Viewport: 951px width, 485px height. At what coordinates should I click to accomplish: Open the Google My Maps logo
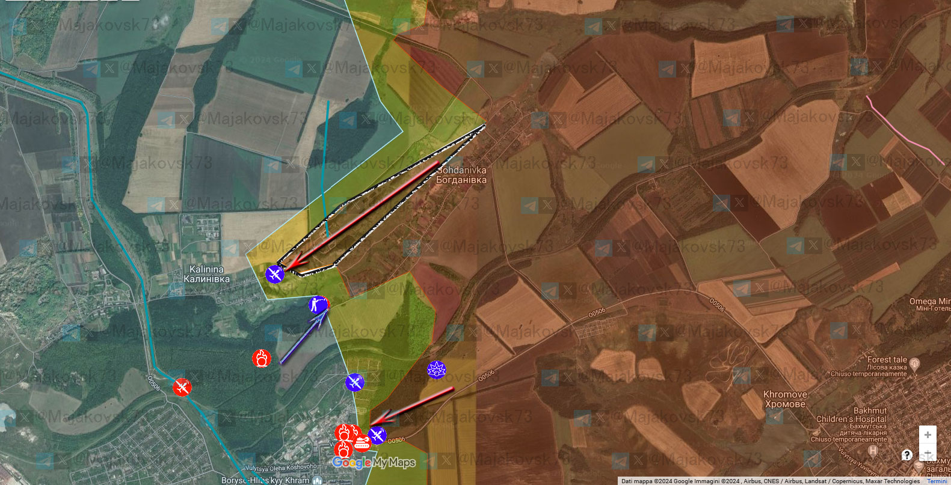click(x=374, y=462)
